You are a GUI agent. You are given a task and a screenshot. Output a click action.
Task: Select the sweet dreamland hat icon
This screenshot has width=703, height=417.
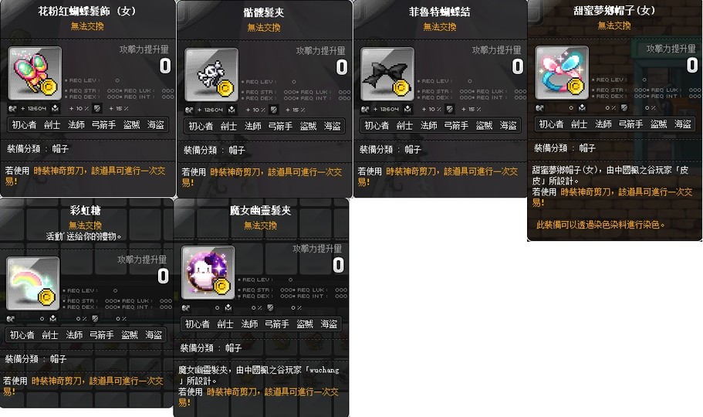pos(562,73)
